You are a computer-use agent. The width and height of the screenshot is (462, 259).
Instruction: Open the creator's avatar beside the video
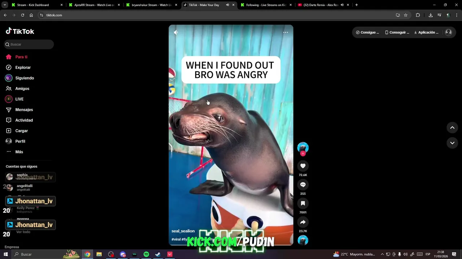click(x=303, y=147)
